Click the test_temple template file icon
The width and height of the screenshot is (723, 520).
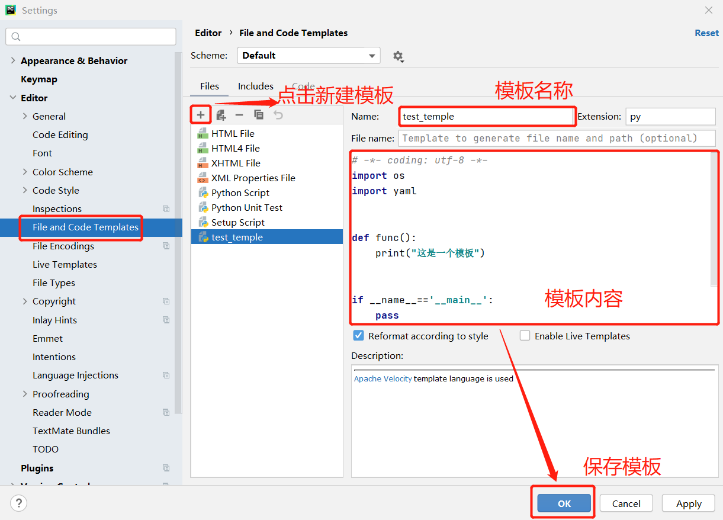203,237
